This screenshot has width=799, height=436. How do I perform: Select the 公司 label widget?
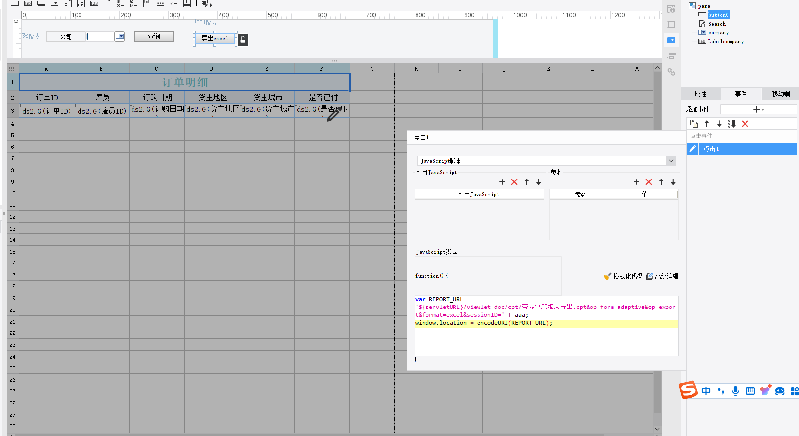(x=66, y=37)
